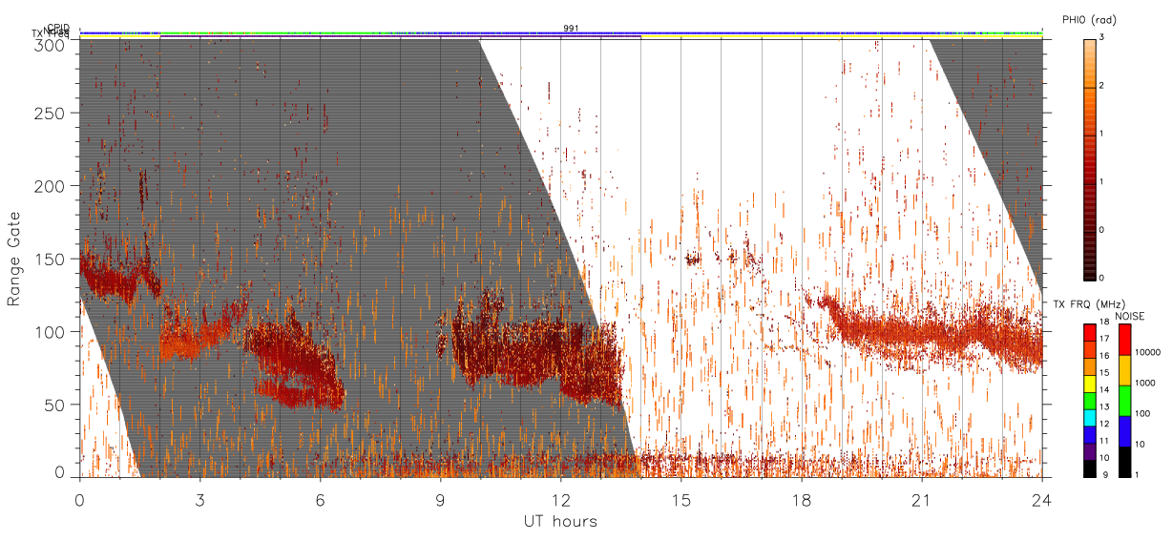Click the '14' TX FRQ legend value

1105,391
